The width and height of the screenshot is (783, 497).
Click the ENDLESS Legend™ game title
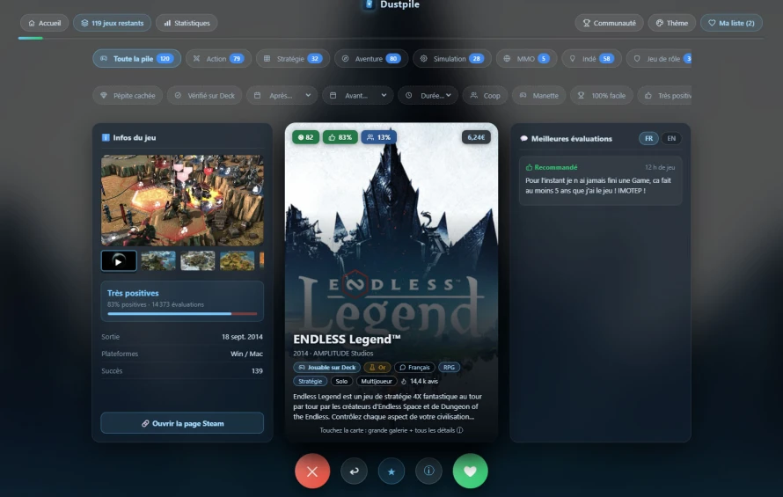[x=347, y=340]
